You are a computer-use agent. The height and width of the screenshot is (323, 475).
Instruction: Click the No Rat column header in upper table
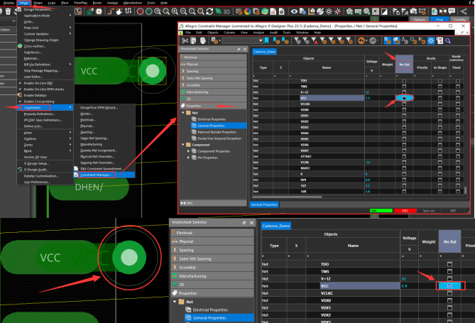point(404,65)
